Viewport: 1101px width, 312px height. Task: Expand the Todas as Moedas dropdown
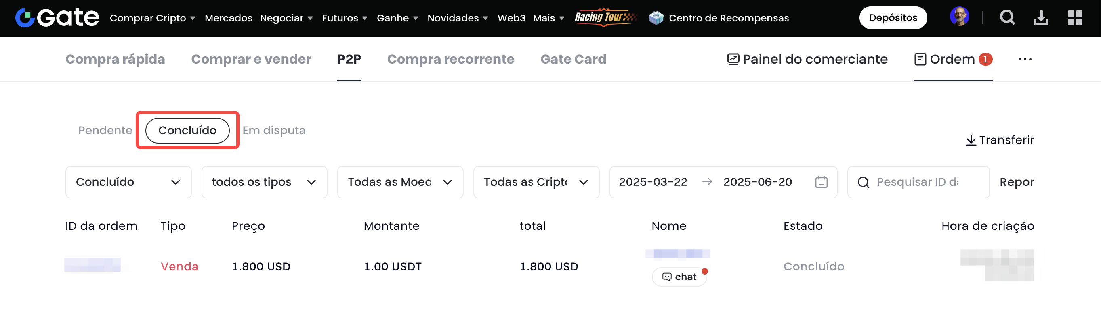(x=399, y=182)
